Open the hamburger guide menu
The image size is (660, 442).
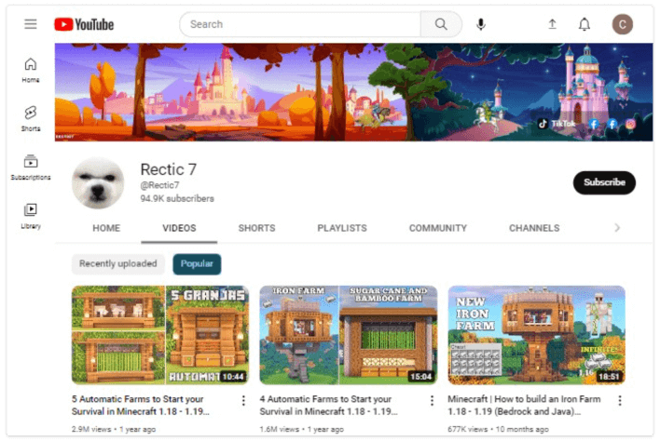pyautogui.click(x=31, y=24)
